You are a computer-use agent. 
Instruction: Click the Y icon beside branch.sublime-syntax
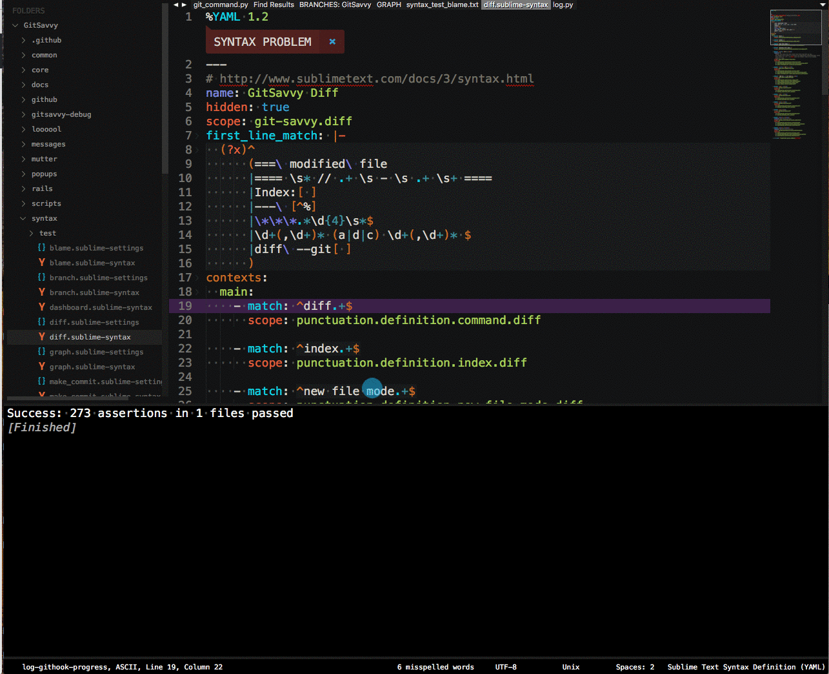pyautogui.click(x=41, y=292)
